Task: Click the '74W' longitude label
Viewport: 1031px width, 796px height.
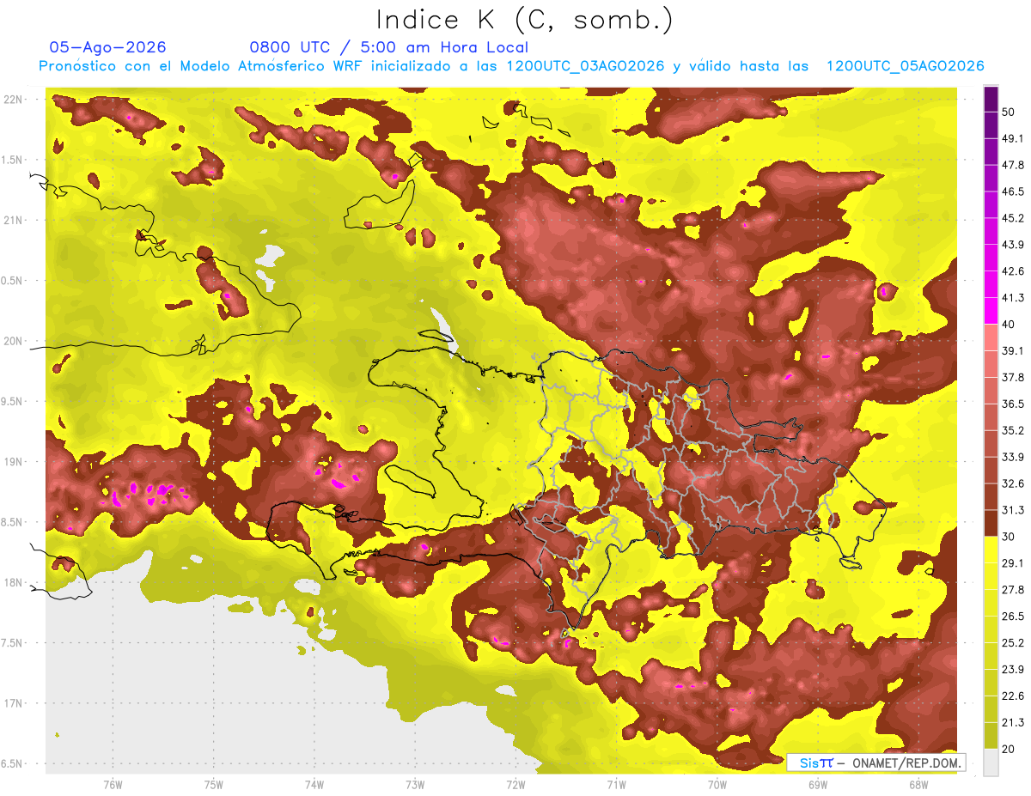Action: point(314,784)
